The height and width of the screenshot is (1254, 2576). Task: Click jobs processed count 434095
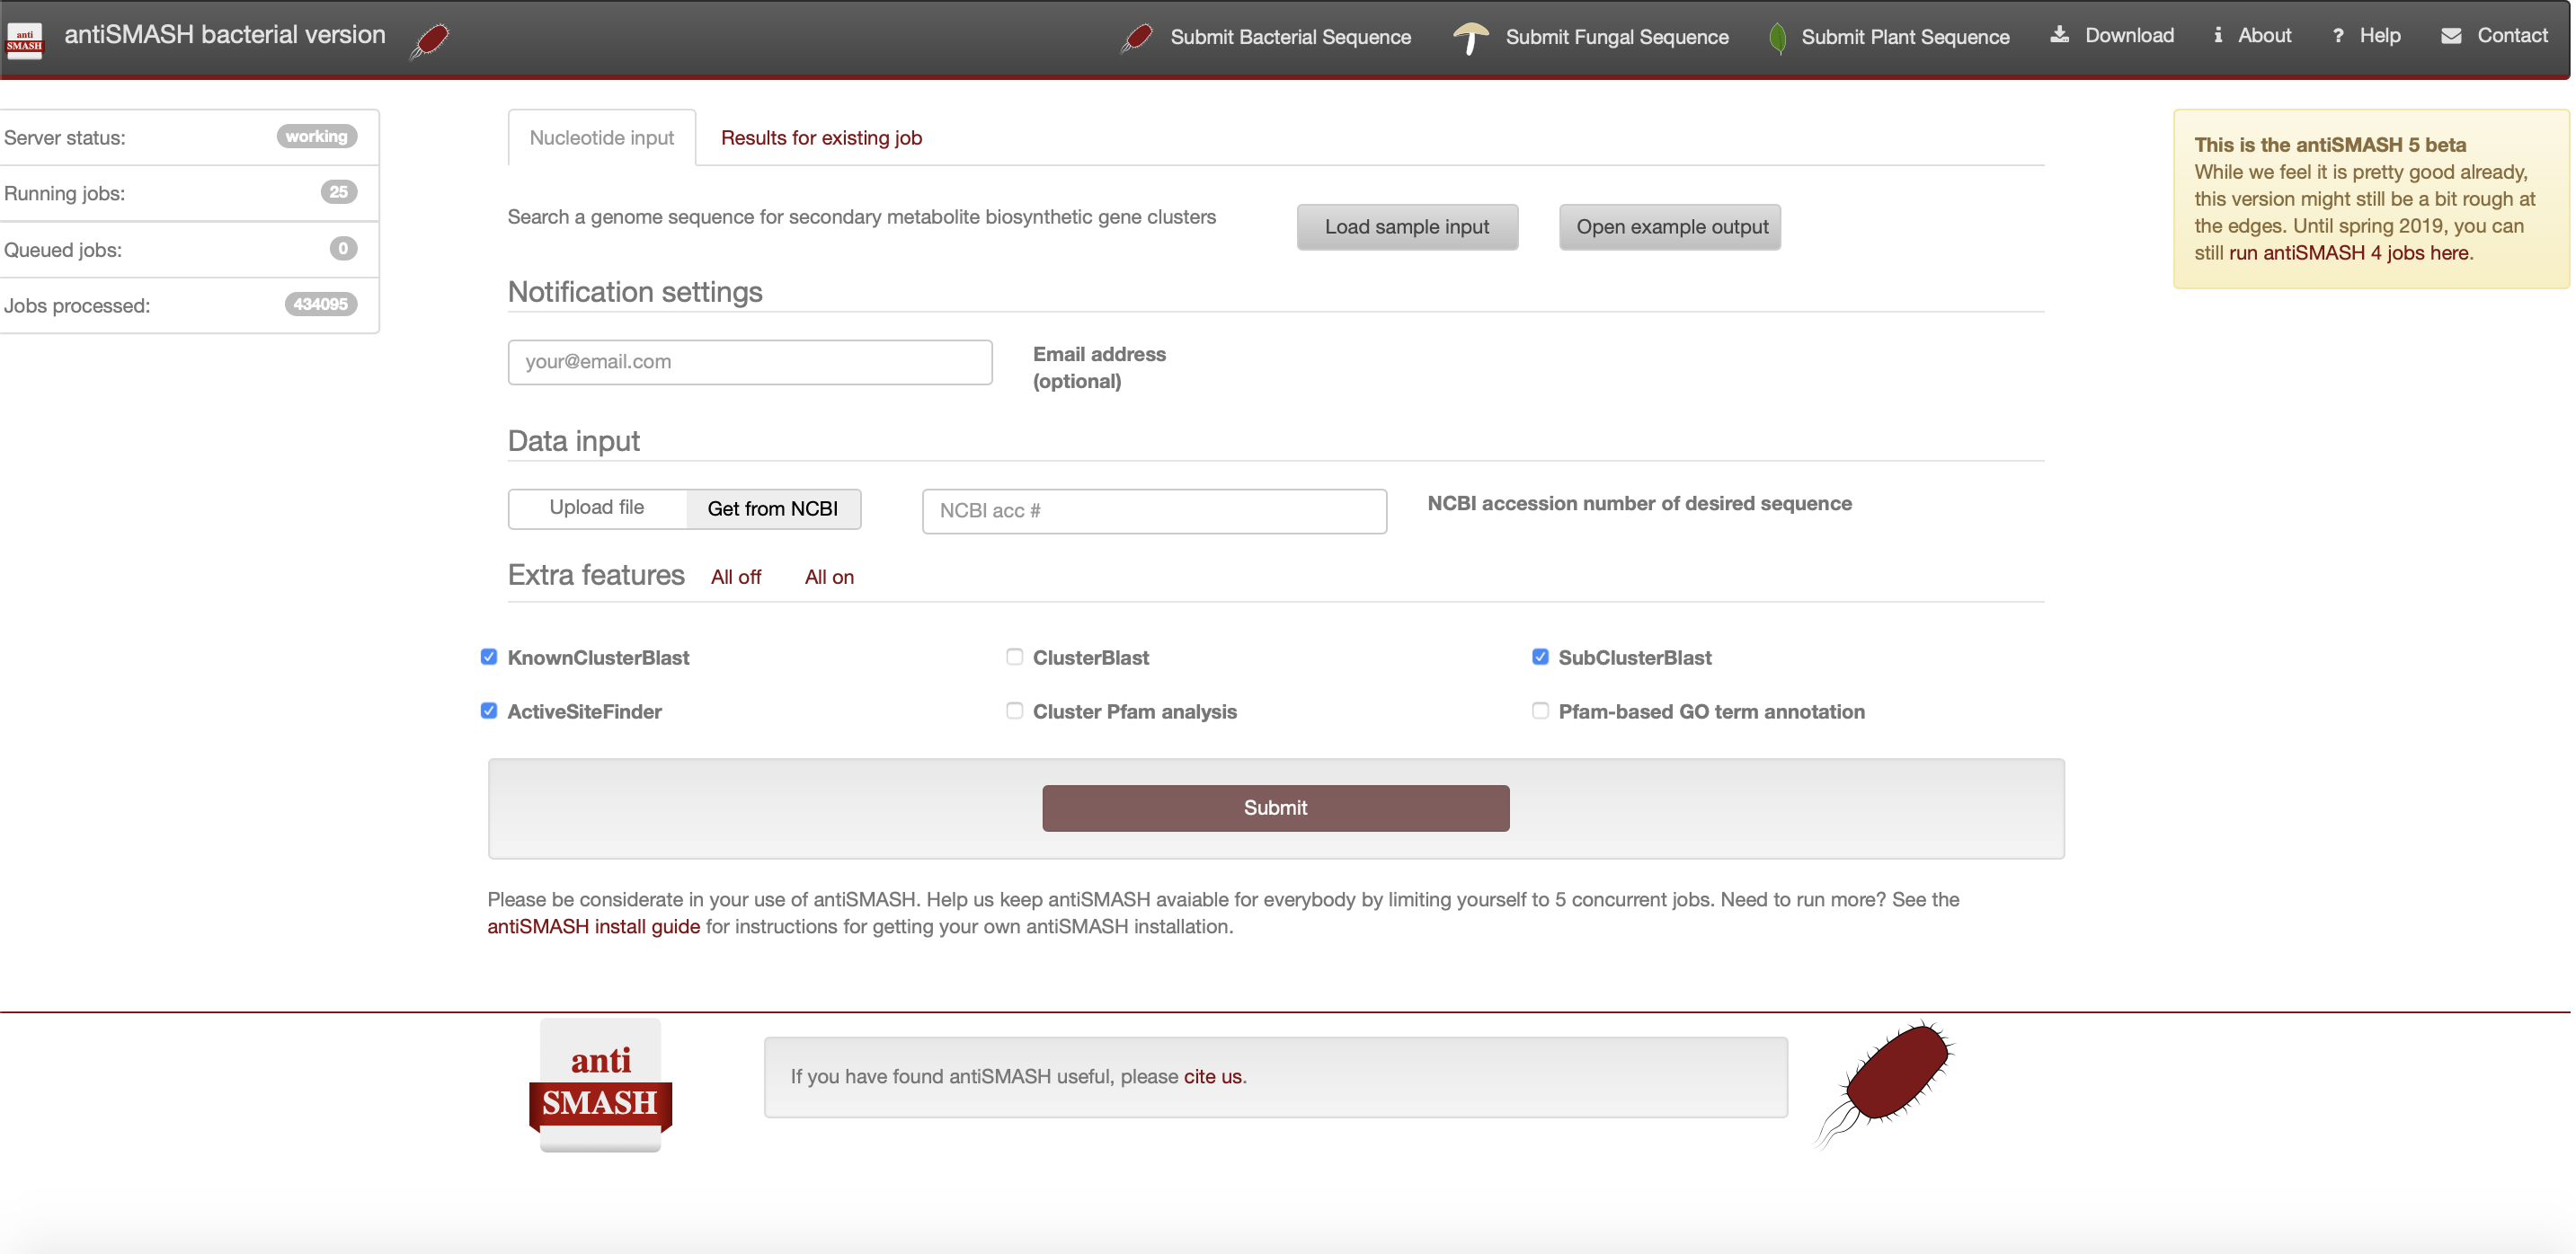pos(320,304)
